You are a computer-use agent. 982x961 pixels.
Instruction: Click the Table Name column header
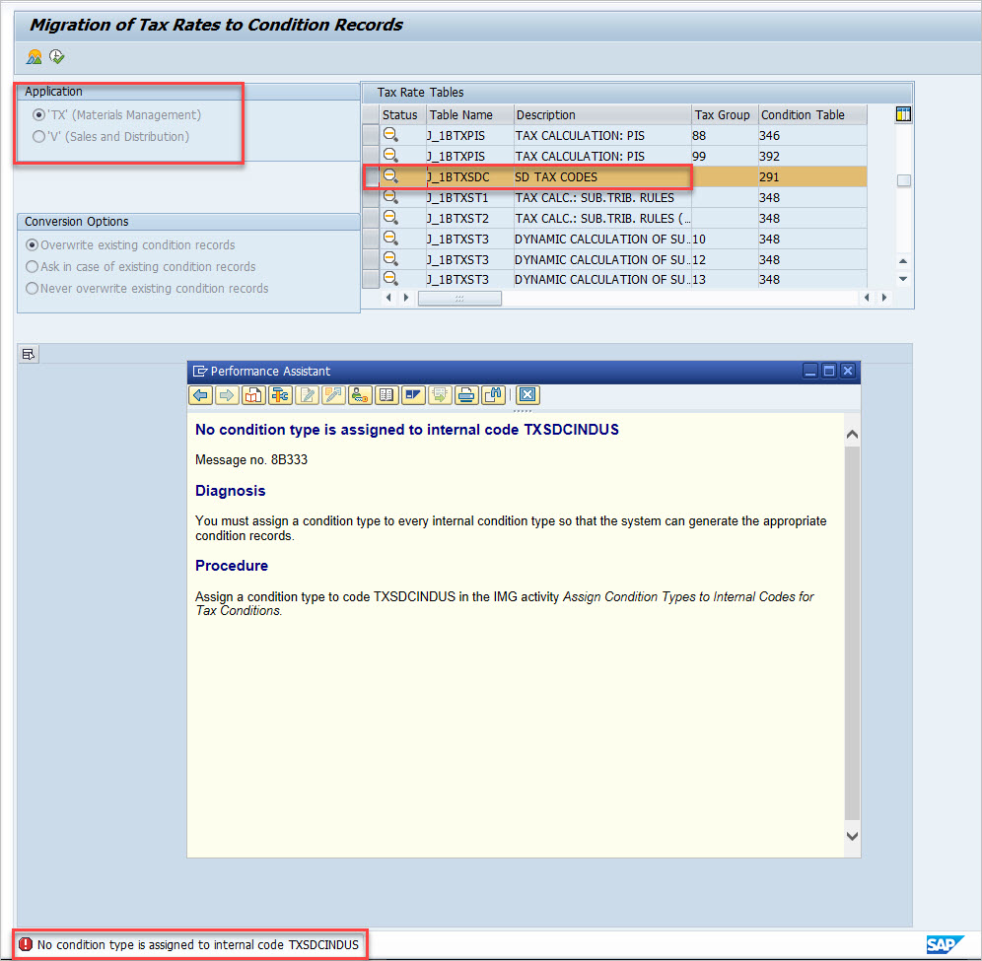pyautogui.click(x=469, y=114)
